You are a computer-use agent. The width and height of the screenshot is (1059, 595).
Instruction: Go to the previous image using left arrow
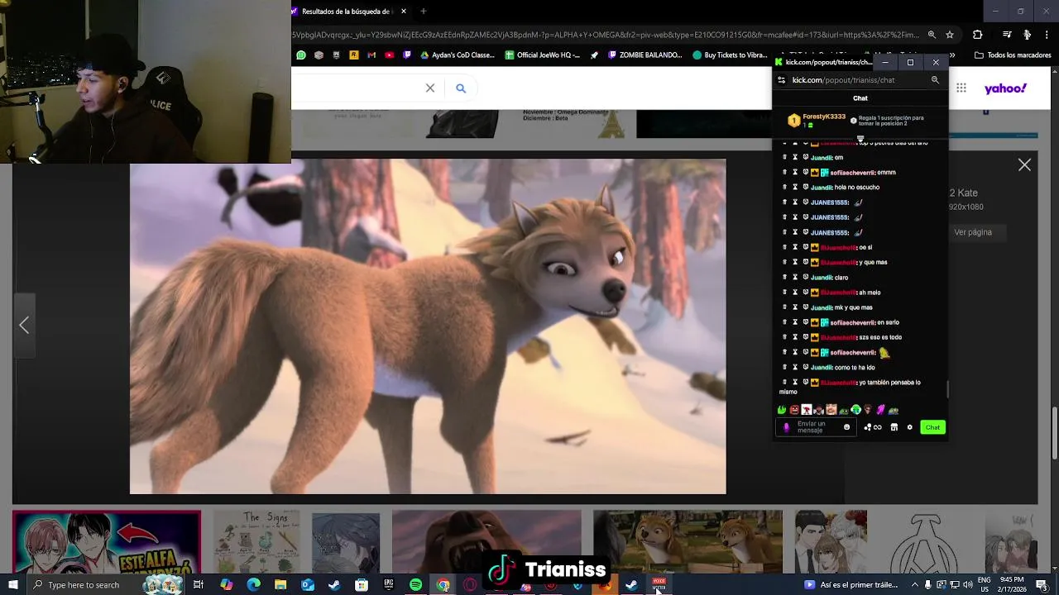pyautogui.click(x=24, y=326)
